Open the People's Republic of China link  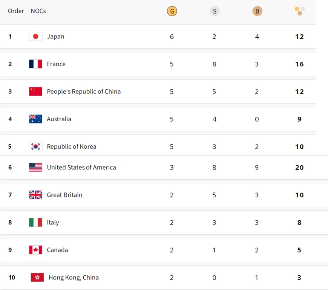pos(84,92)
